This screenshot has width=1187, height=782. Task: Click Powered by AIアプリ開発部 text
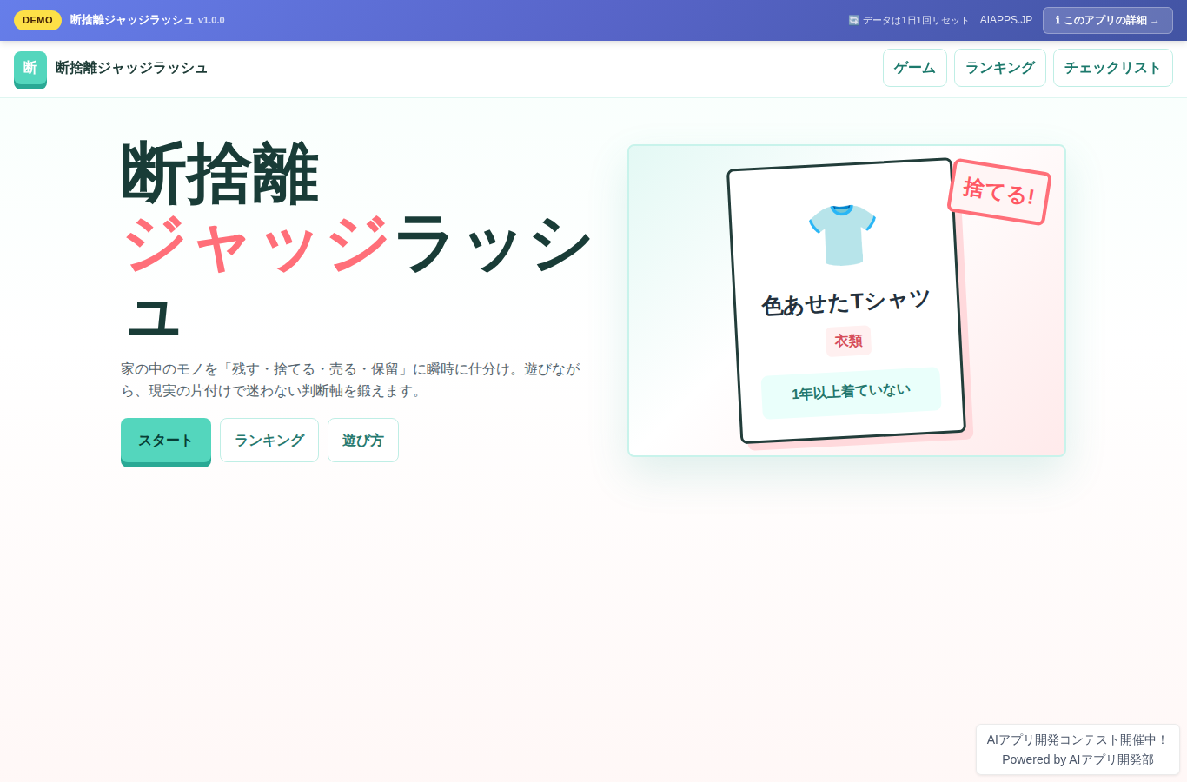click(x=1078, y=759)
